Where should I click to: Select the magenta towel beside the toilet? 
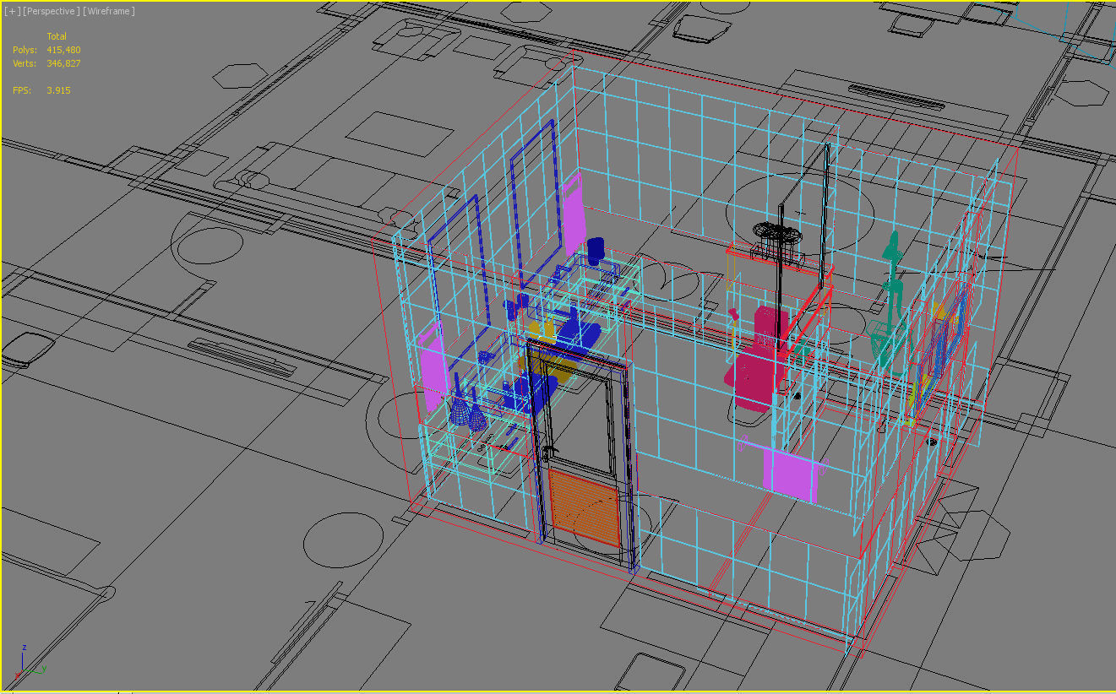790,475
